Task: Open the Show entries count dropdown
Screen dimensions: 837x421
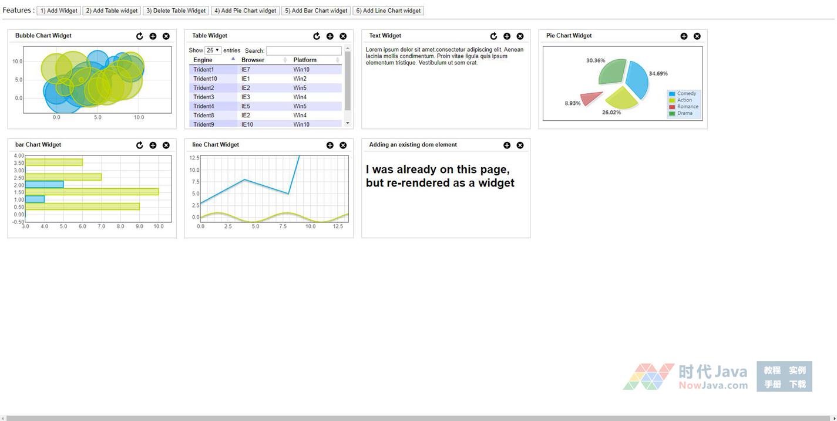Action: click(x=213, y=50)
